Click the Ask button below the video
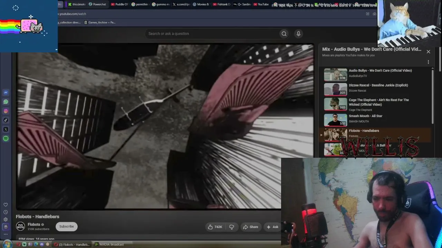Viewport: 442px width, 248px height. point(272,227)
